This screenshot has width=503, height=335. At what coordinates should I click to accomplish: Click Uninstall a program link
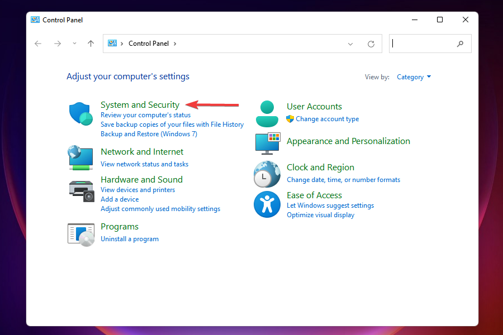coord(130,239)
